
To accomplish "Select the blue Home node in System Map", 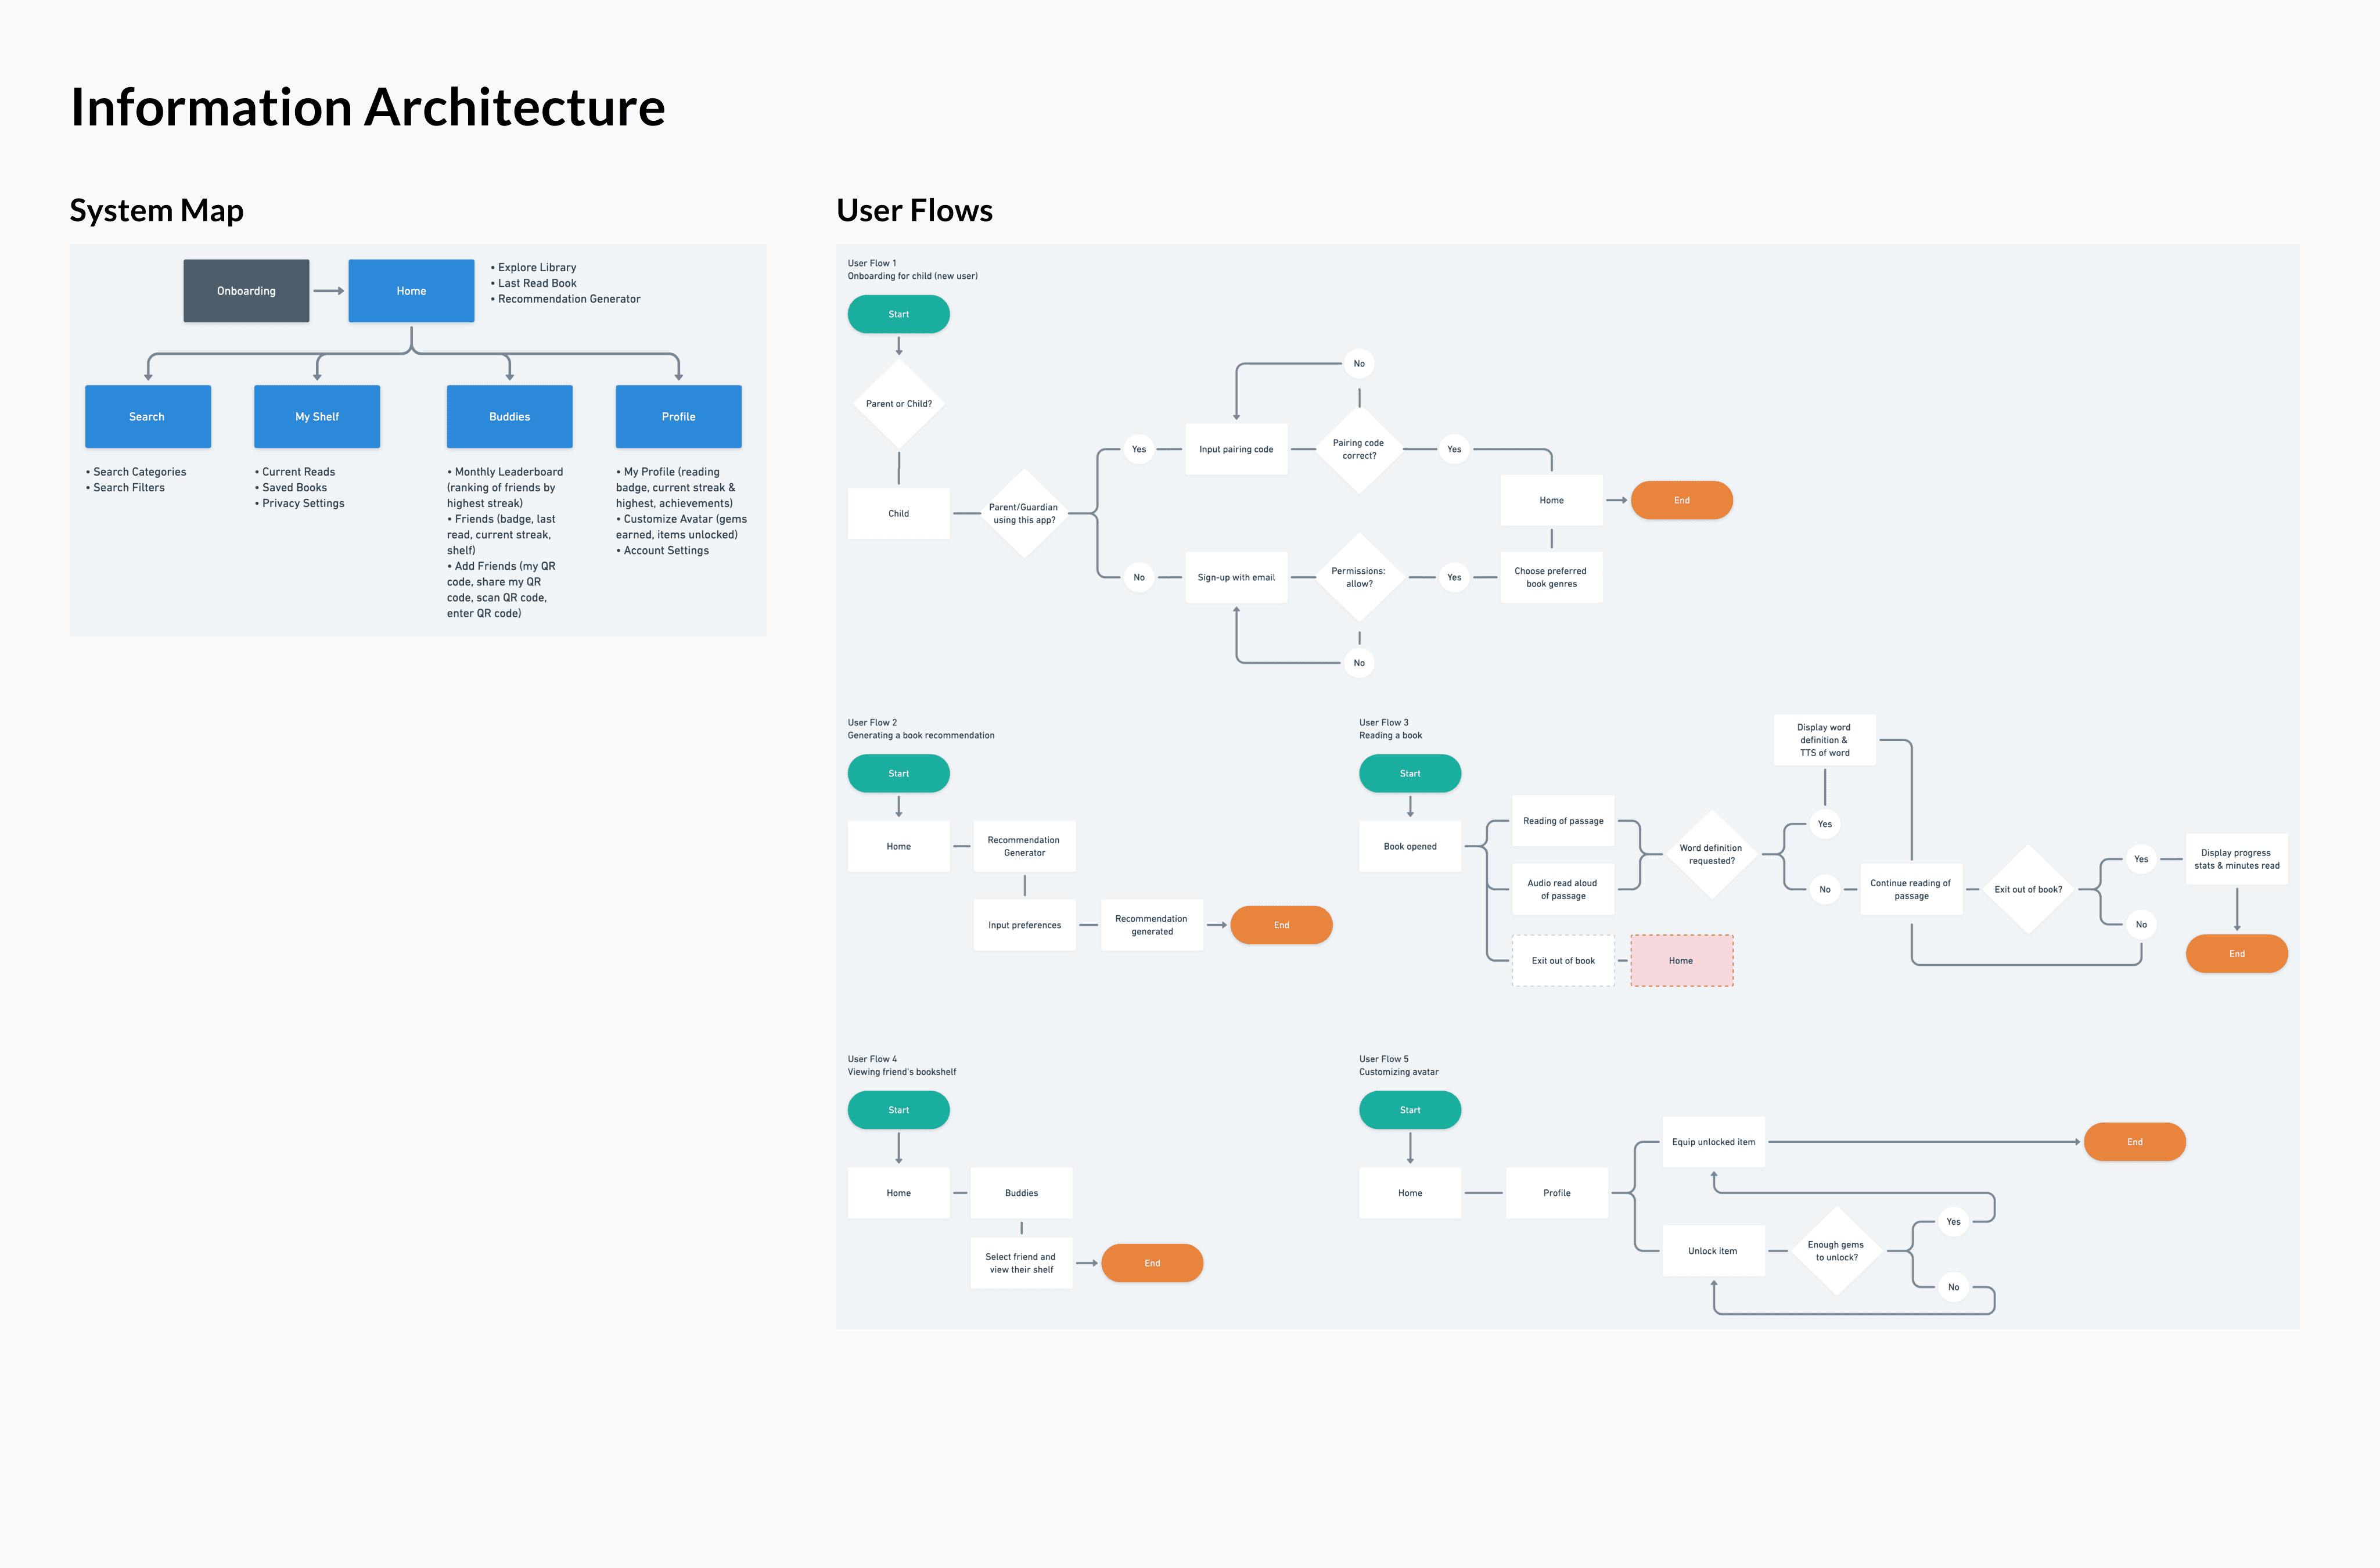I will [x=411, y=291].
